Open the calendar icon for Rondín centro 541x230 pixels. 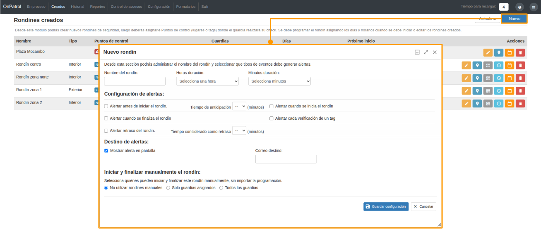(x=510, y=65)
